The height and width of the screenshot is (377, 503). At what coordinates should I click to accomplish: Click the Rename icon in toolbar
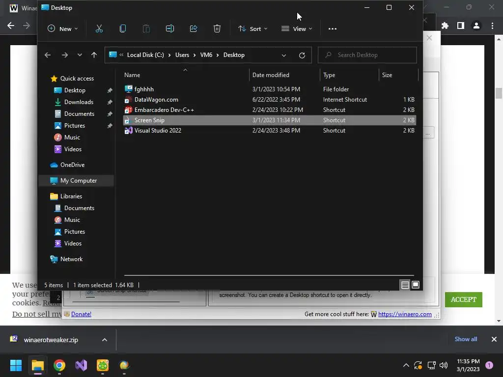(169, 28)
